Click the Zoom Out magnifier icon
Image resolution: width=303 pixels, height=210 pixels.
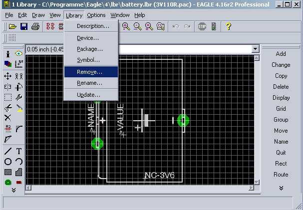click(137, 26)
